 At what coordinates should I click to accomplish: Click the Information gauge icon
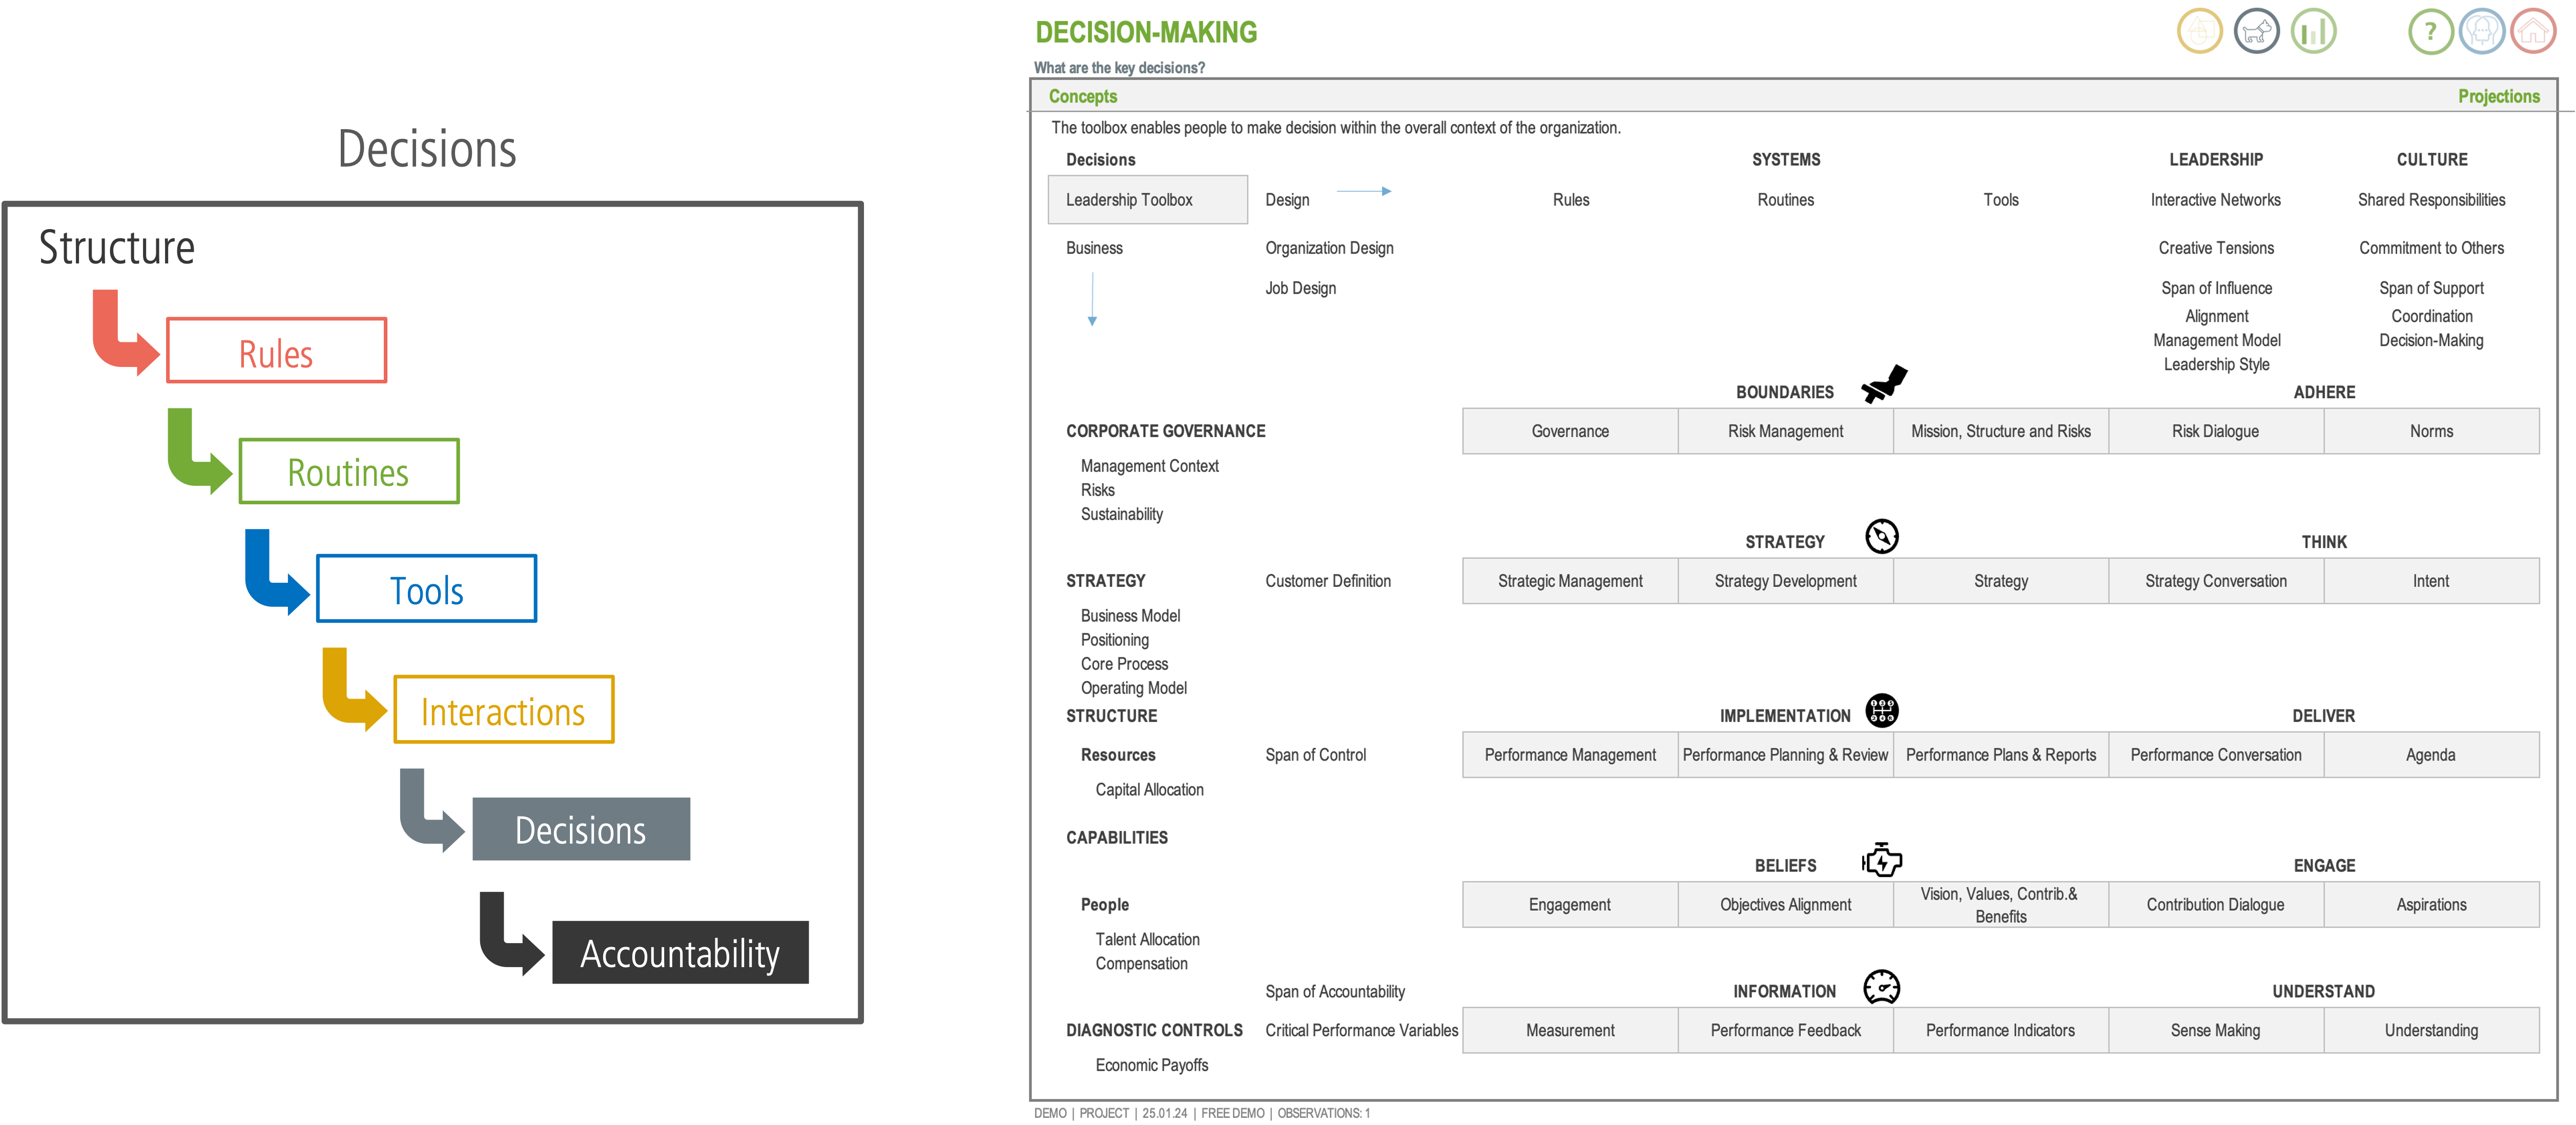point(1882,987)
